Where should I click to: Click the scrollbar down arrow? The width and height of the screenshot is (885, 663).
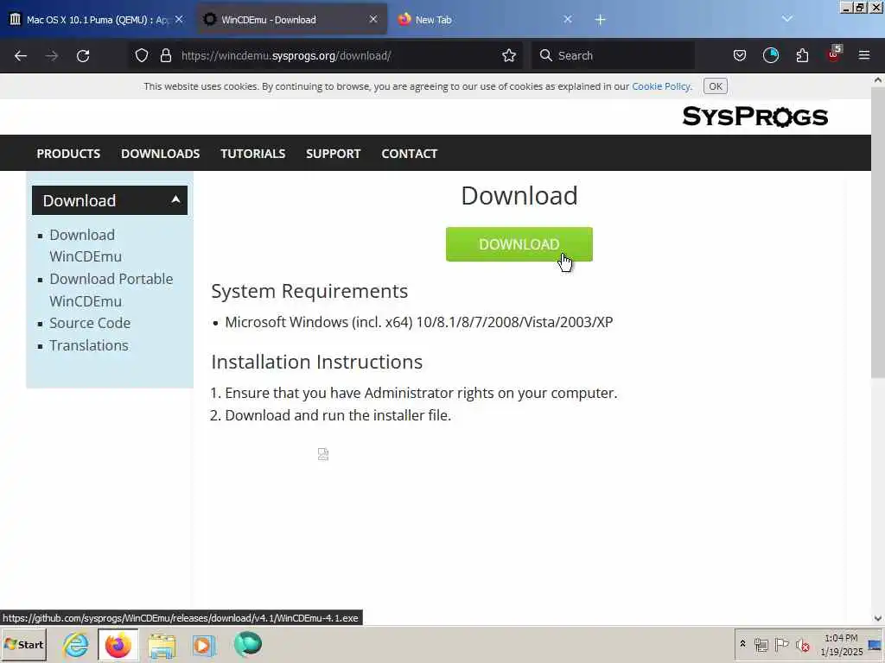tap(878, 618)
